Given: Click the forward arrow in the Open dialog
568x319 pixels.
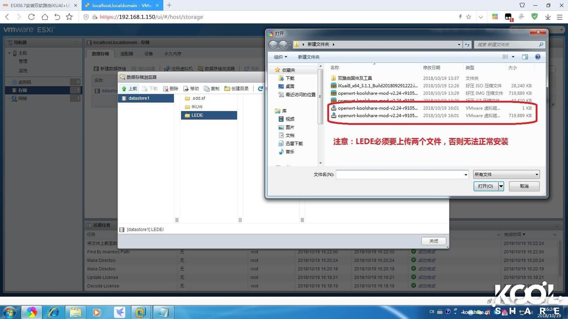Looking at the screenshot, I should click(283, 44).
